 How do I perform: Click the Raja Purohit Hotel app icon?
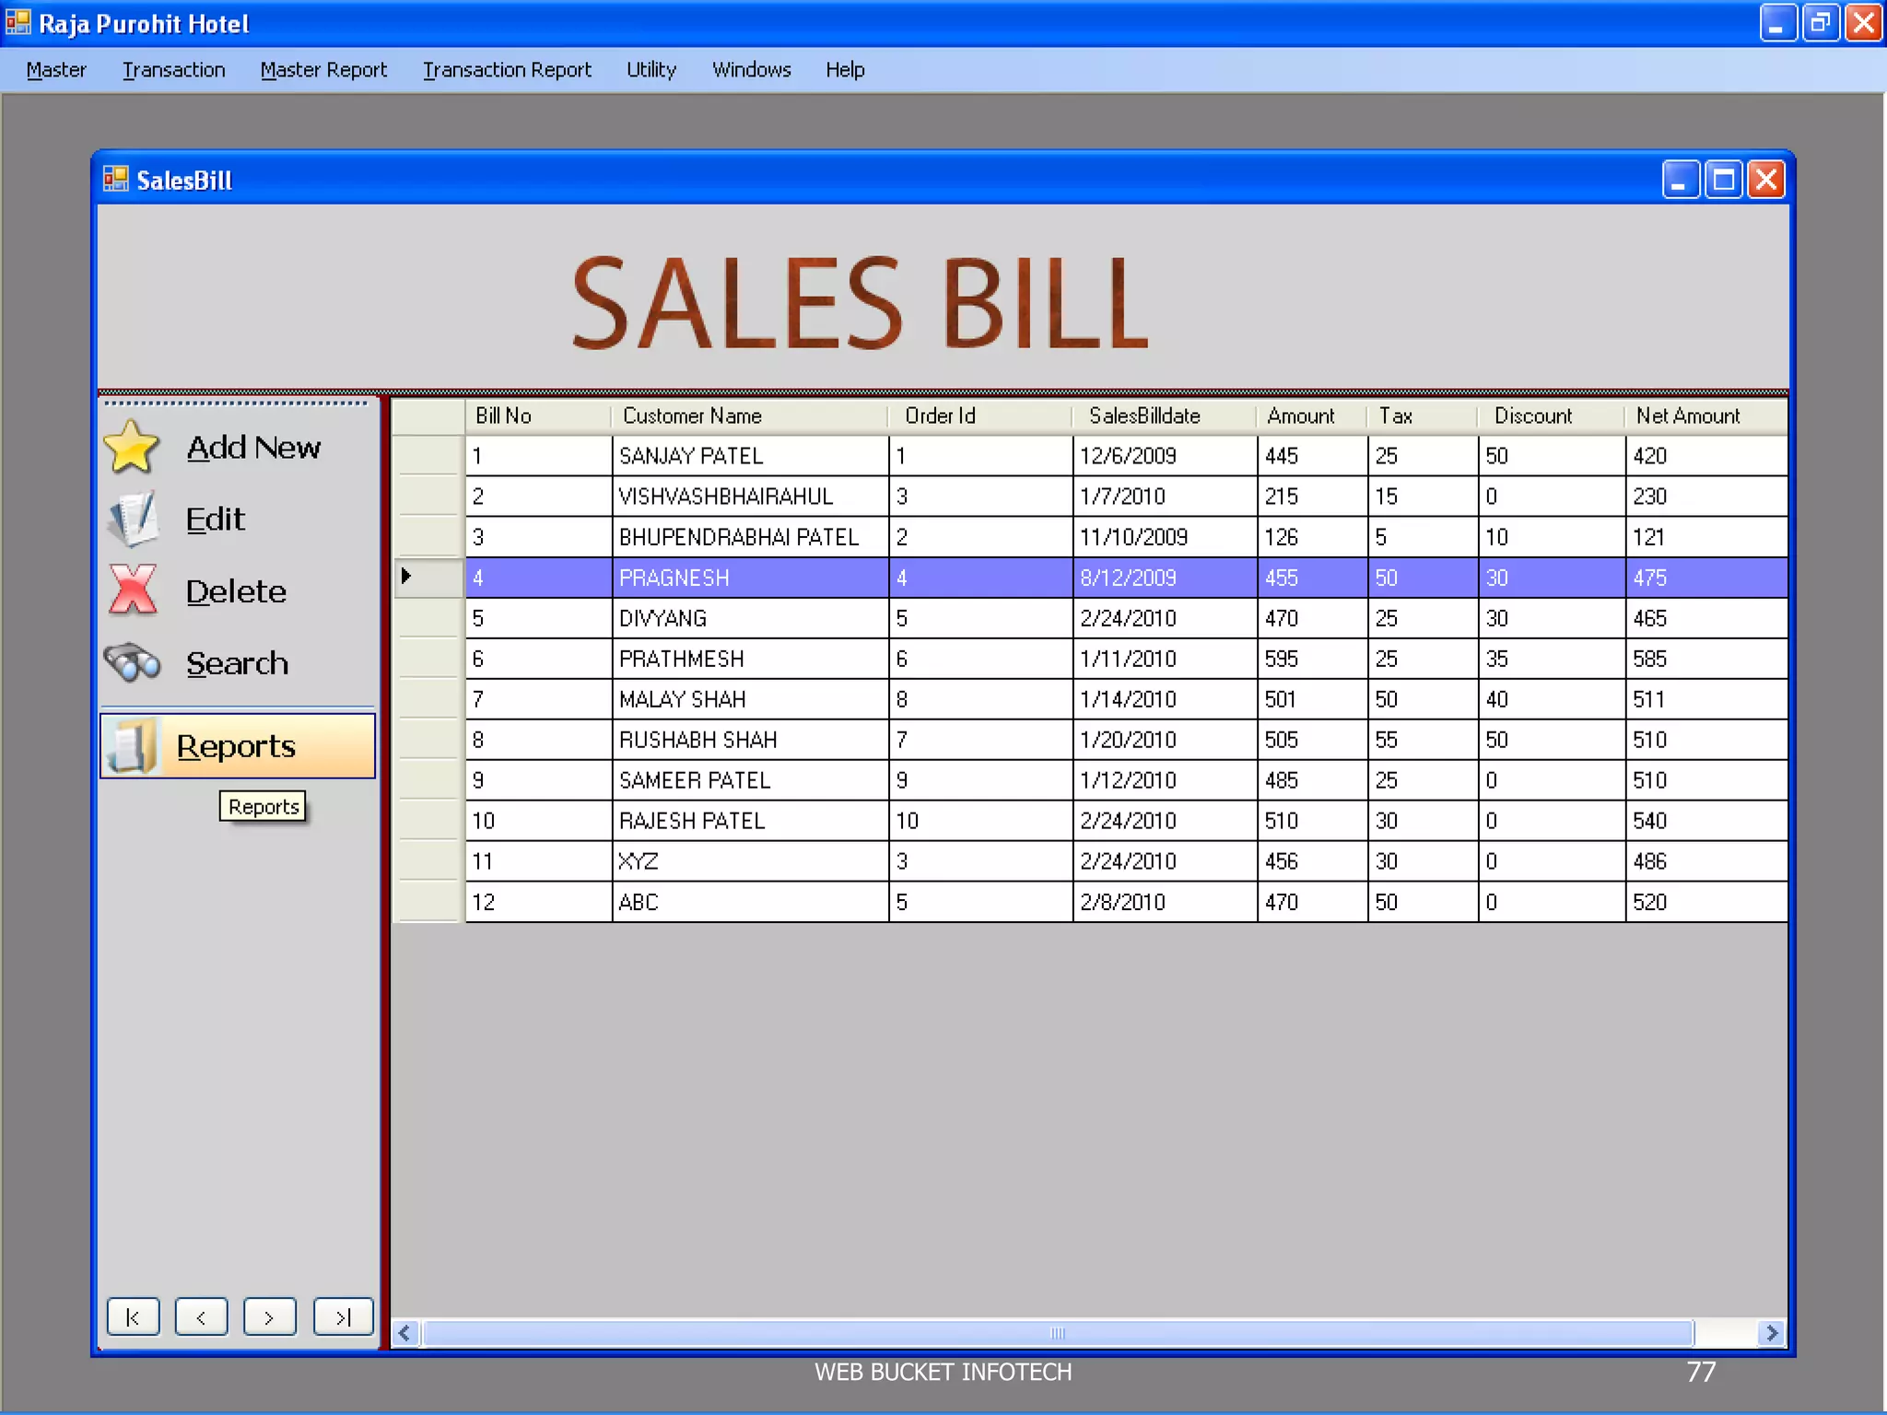pos(18,22)
